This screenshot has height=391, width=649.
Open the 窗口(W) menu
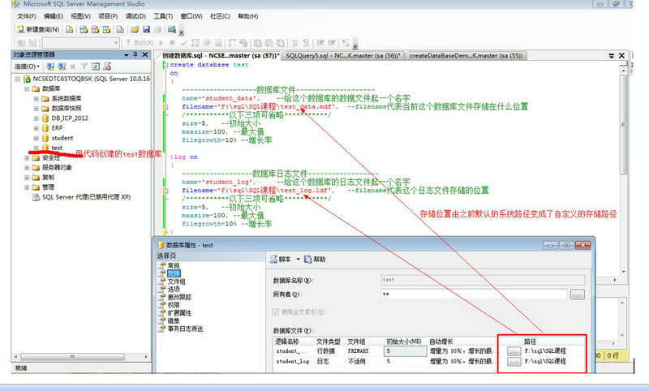[191, 16]
